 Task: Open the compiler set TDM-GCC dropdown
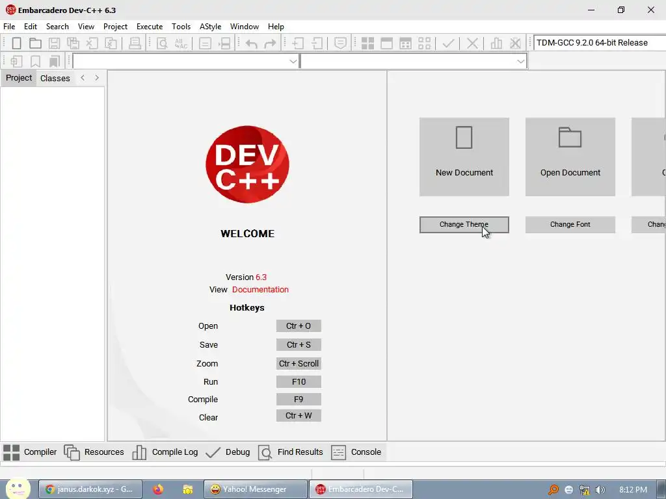coord(599,43)
